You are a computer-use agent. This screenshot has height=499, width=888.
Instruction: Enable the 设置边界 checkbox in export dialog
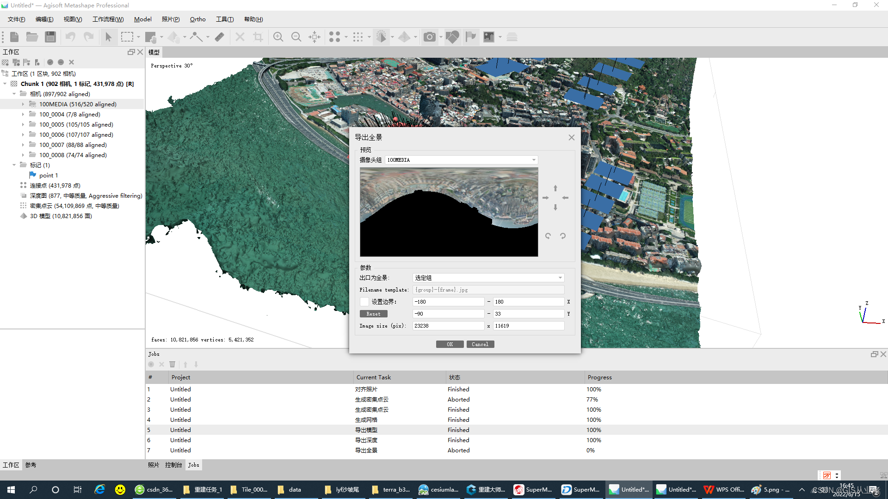(364, 301)
